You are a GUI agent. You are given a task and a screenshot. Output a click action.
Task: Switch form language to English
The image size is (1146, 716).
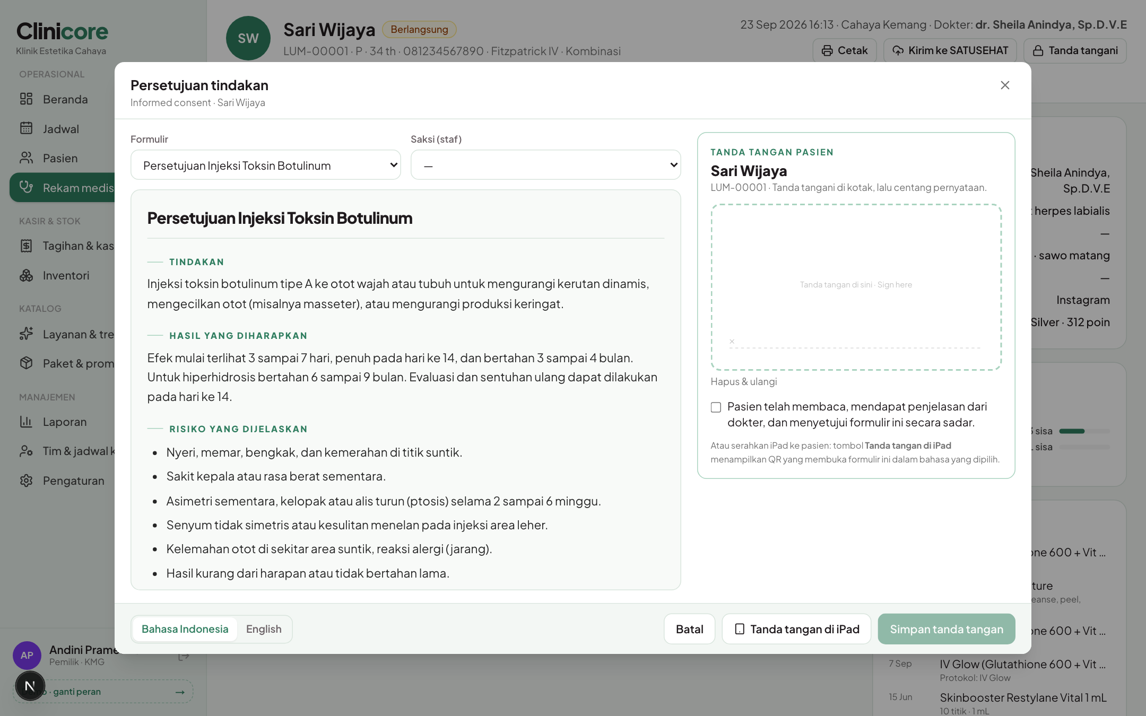point(264,629)
